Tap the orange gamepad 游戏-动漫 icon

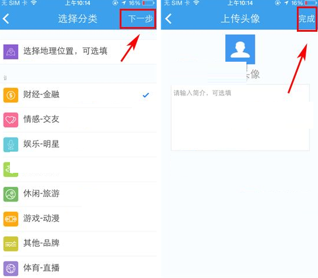[11, 219]
